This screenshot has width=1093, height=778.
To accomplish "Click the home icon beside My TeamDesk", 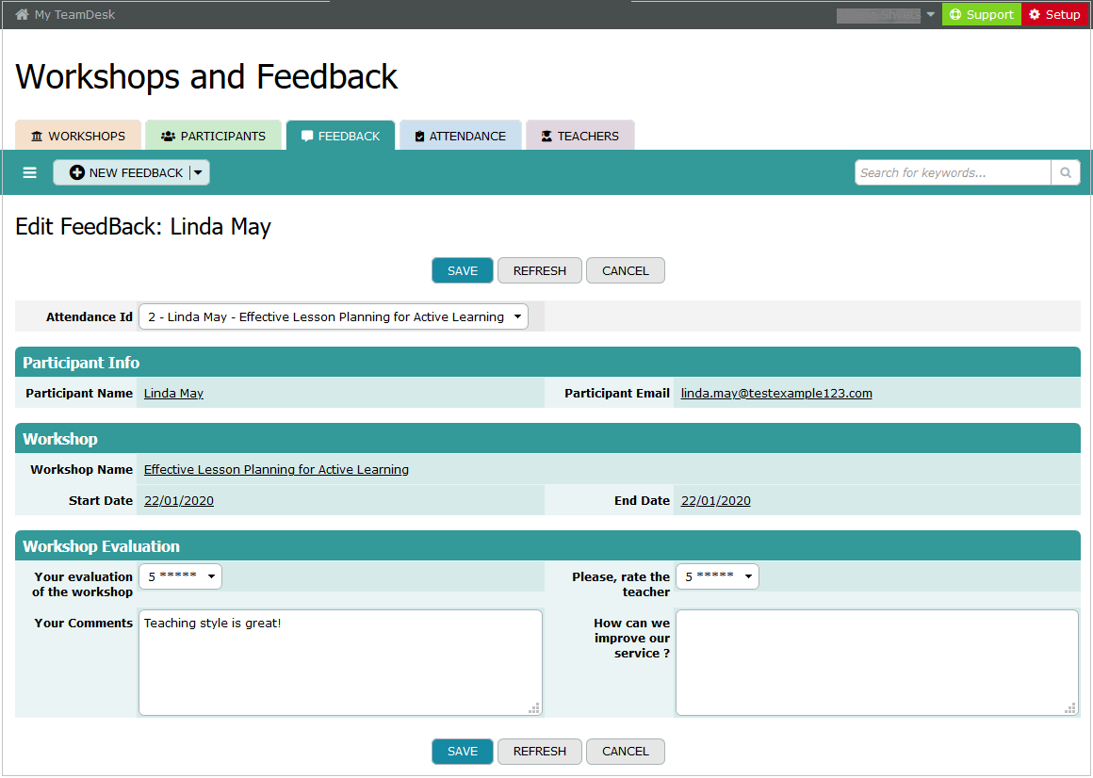I will [x=22, y=15].
